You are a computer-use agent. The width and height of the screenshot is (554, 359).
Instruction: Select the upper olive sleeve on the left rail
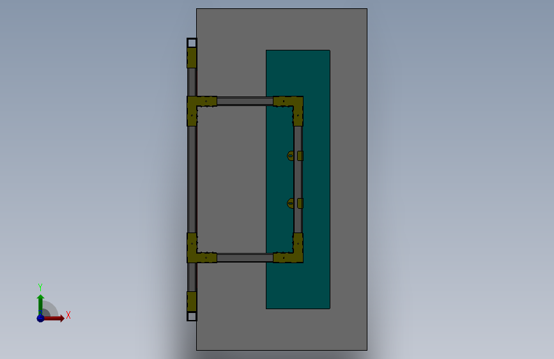point(192,58)
